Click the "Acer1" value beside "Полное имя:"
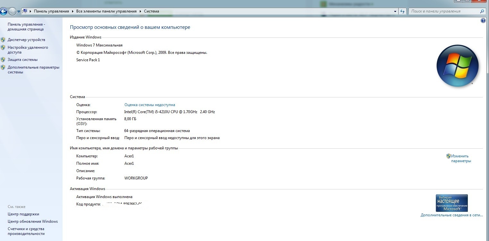Viewport: 489px width, 241px height. pyautogui.click(x=129, y=163)
